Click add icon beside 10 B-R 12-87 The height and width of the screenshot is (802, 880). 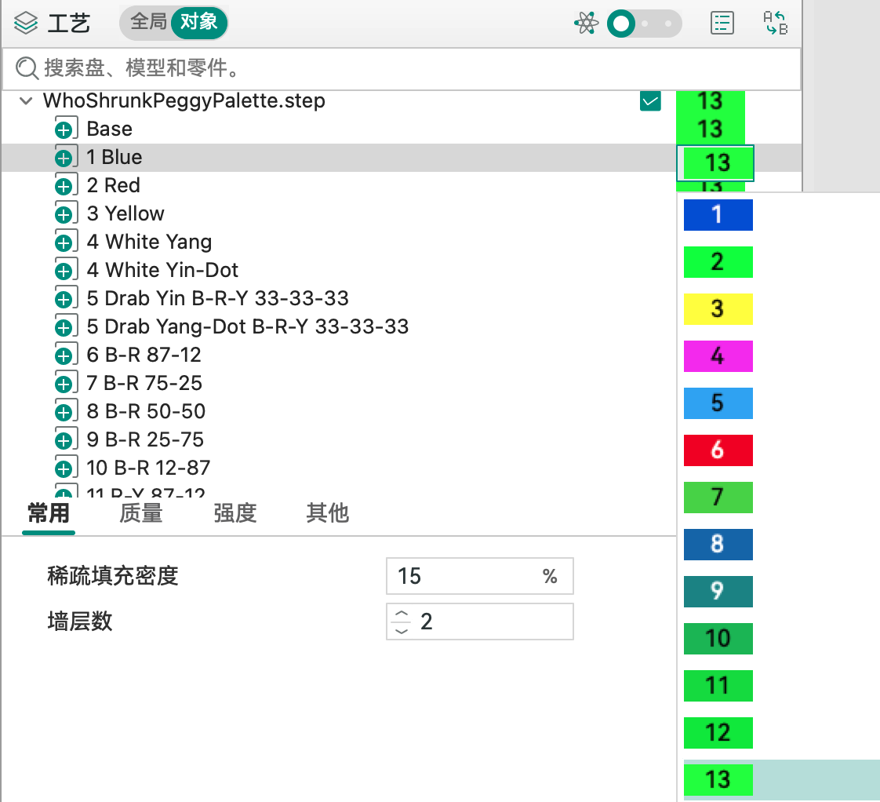65,467
